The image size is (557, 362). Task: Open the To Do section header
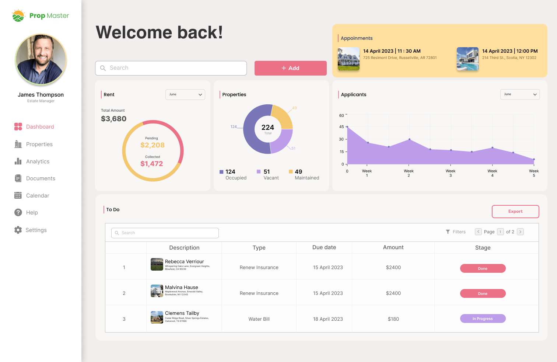coord(113,209)
